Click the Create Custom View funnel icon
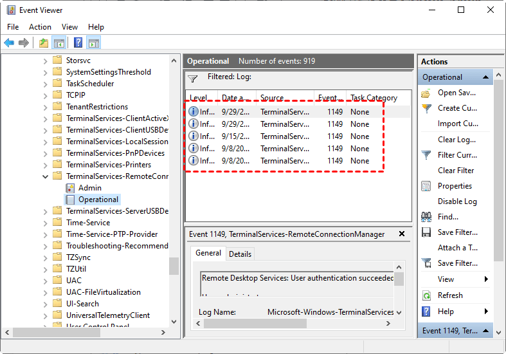This screenshot has width=506, height=354. coord(426,108)
